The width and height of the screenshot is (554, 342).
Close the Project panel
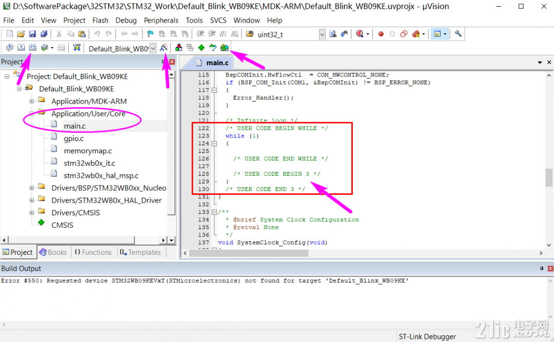(172, 62)
